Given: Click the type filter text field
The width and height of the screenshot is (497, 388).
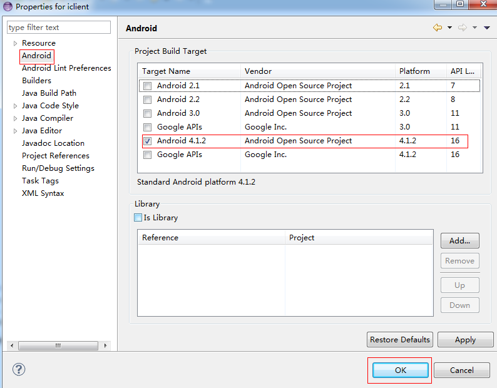Looking at the screenshot, I should click(x=59, y=28).
